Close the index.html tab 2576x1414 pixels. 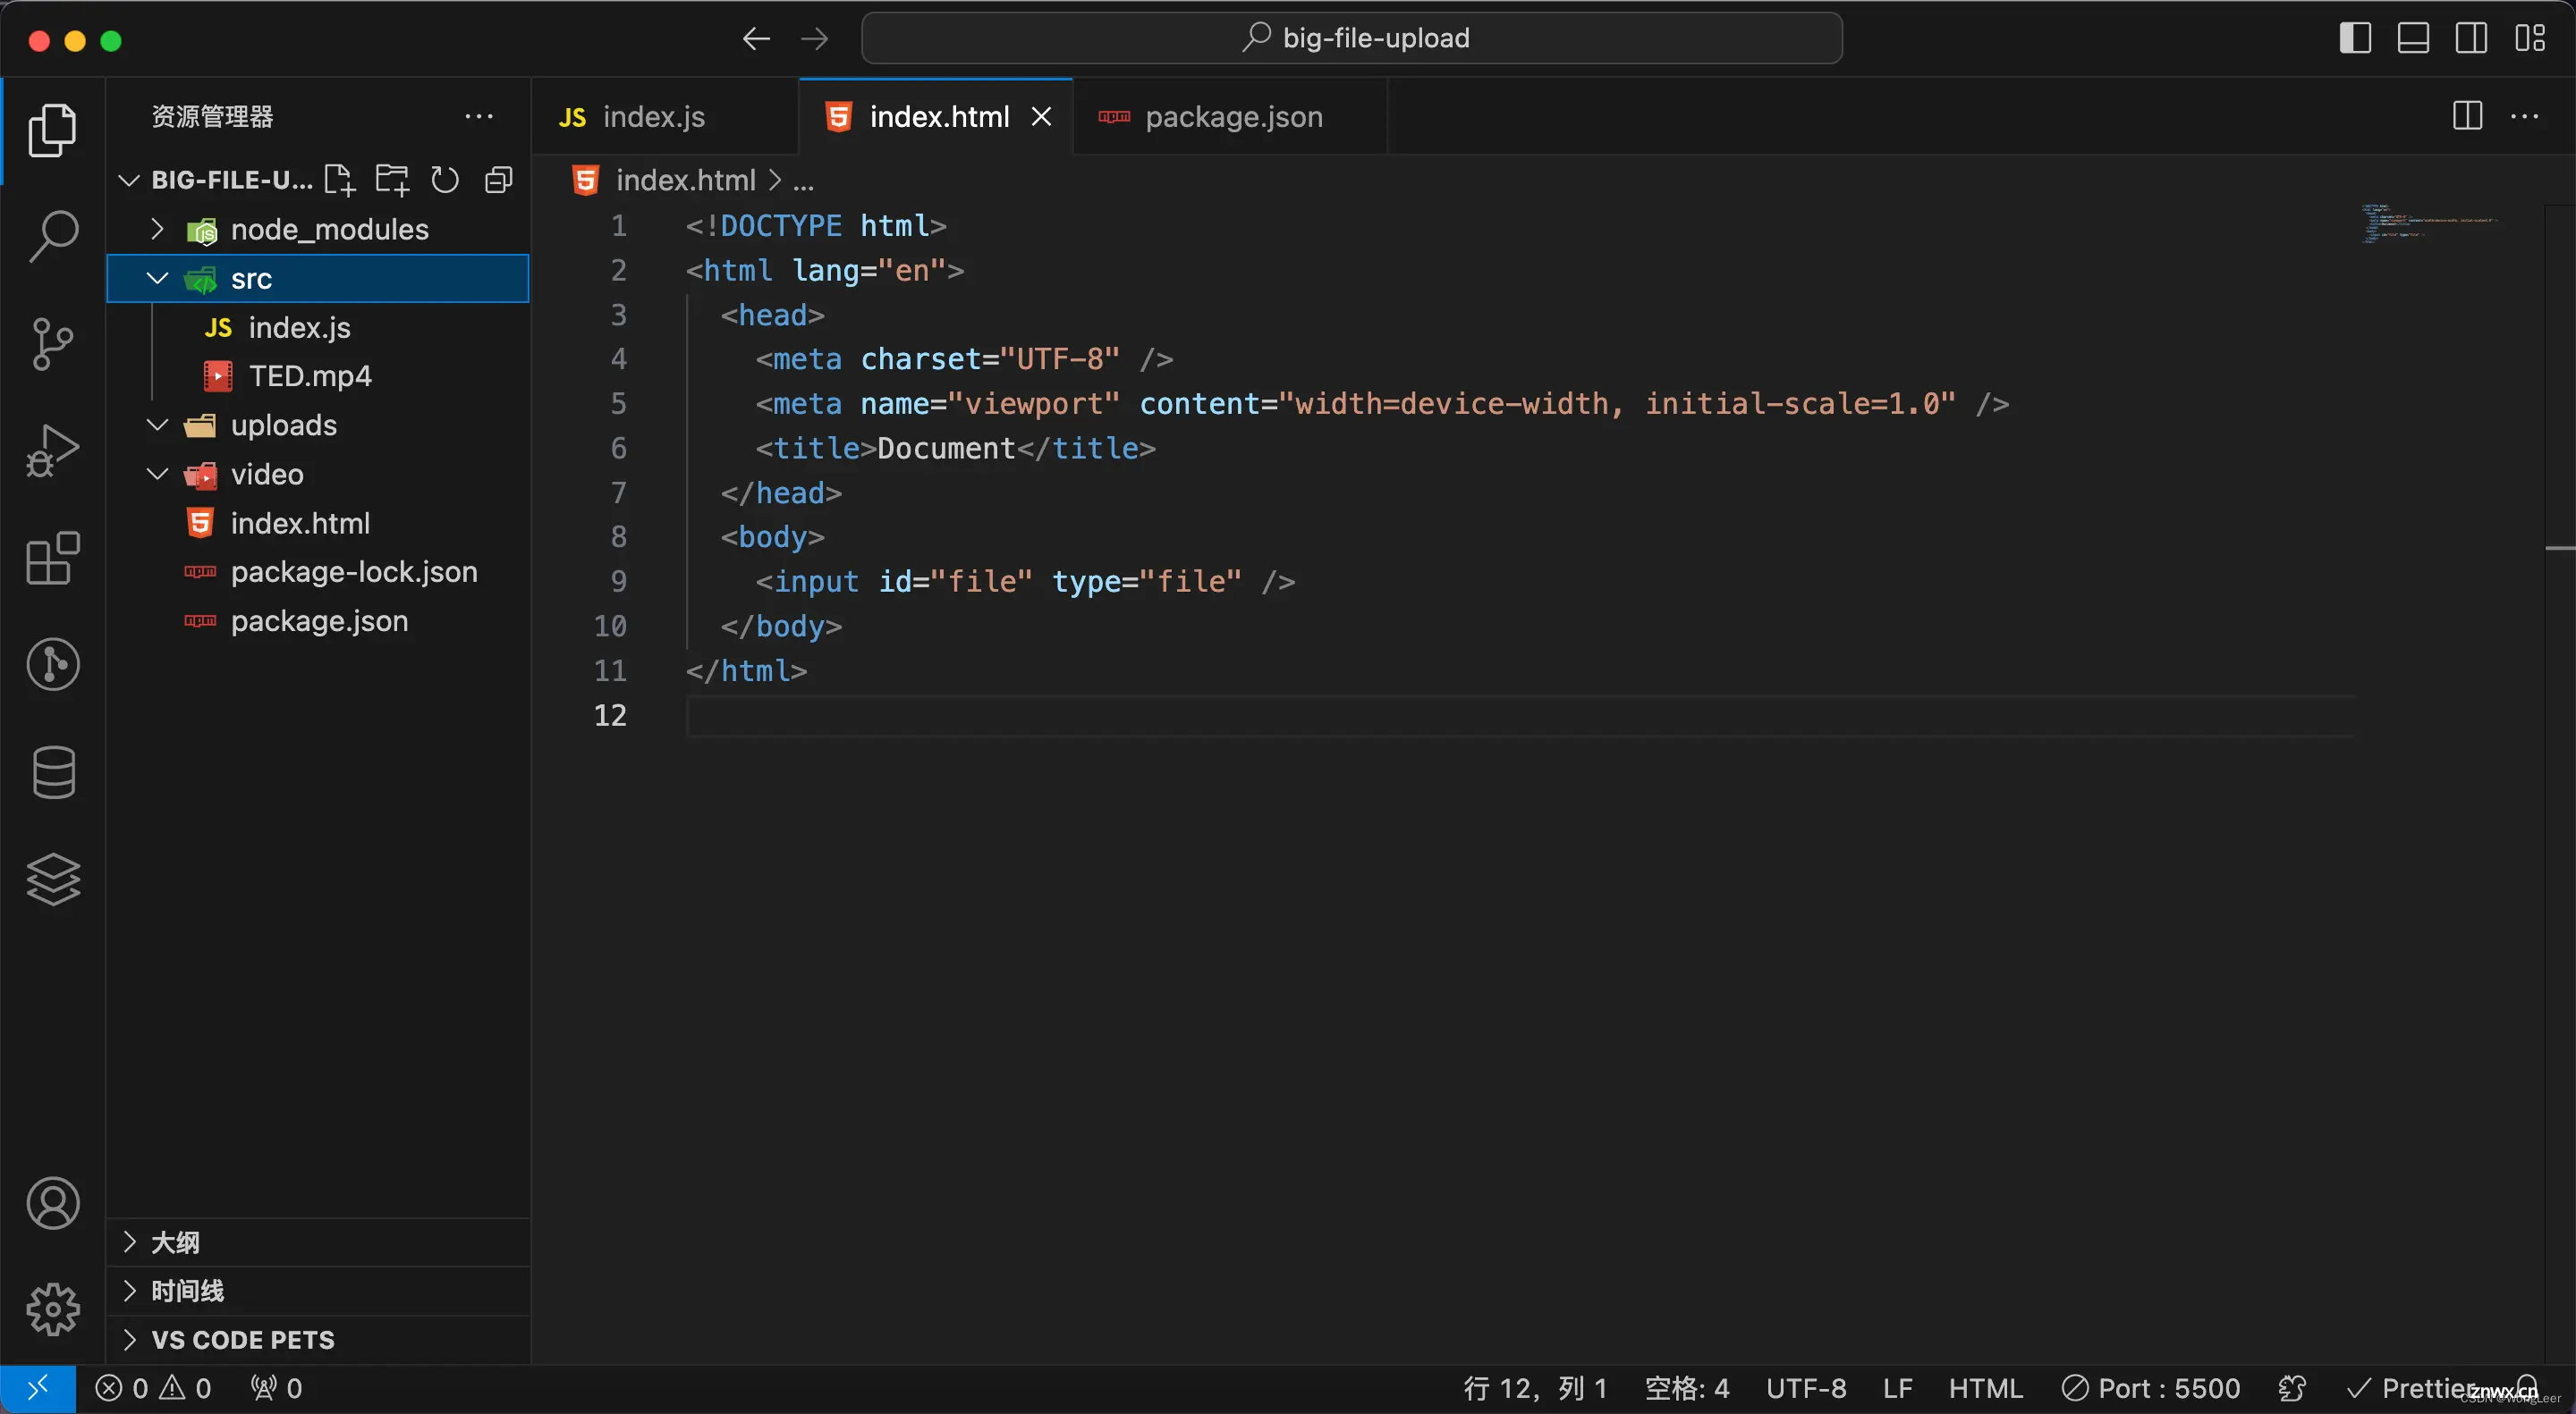tap(1041, 117)
